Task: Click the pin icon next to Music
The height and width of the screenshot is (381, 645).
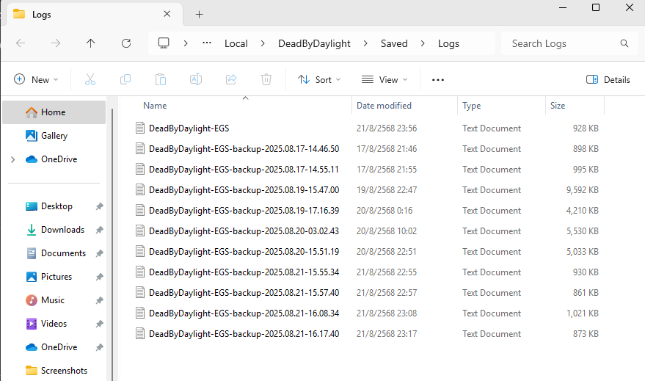Action: click(x=99, y=300)
